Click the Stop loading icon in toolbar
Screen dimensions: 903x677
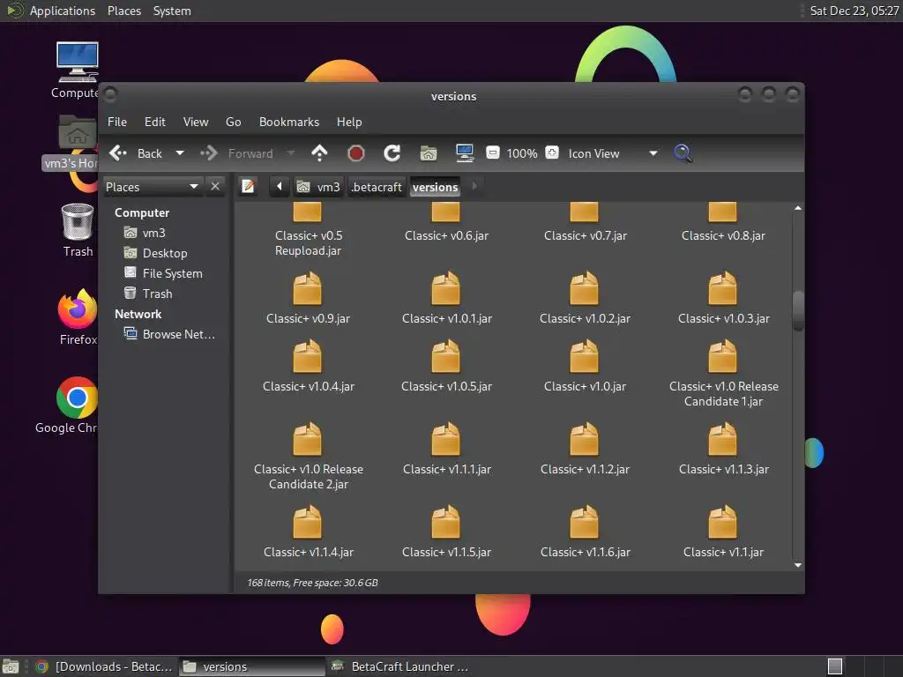point(356,153)
